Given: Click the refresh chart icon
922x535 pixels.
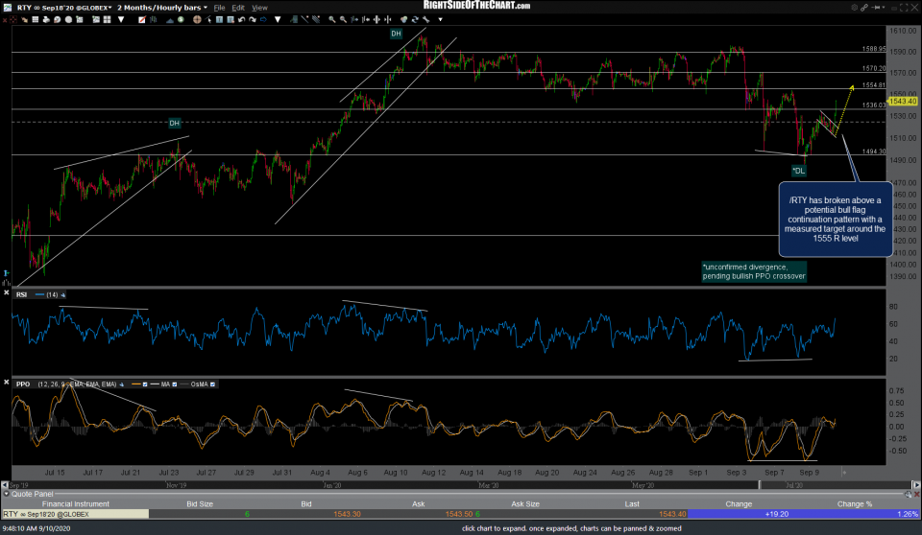Looking at the screenshot, I should pos(415,19).
